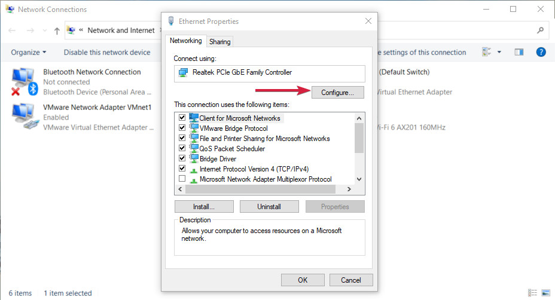Open recent locations dropdown arrow
This screenshot has width=555, height=300.
45,30
